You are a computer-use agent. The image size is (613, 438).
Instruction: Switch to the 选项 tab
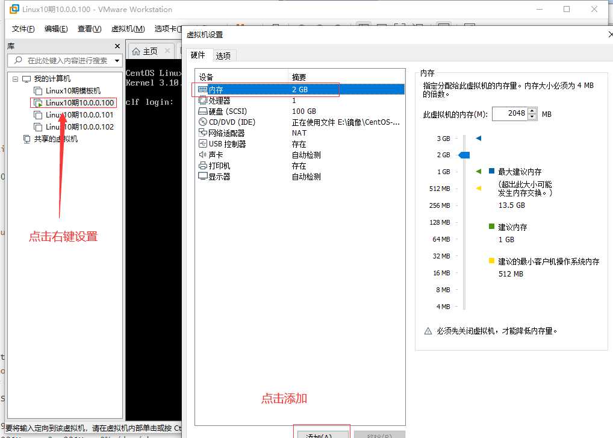pos(223,56)
